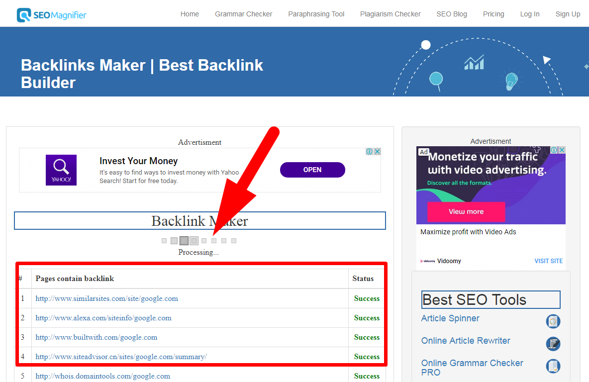Visit the SEO Blog
This screenshot has width=589, height=382.
coord(452,14)
